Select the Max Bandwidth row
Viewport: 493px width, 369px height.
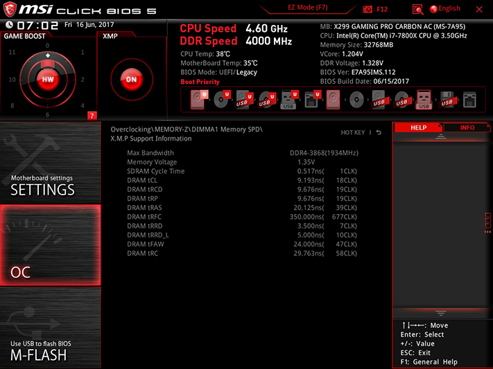242,153
